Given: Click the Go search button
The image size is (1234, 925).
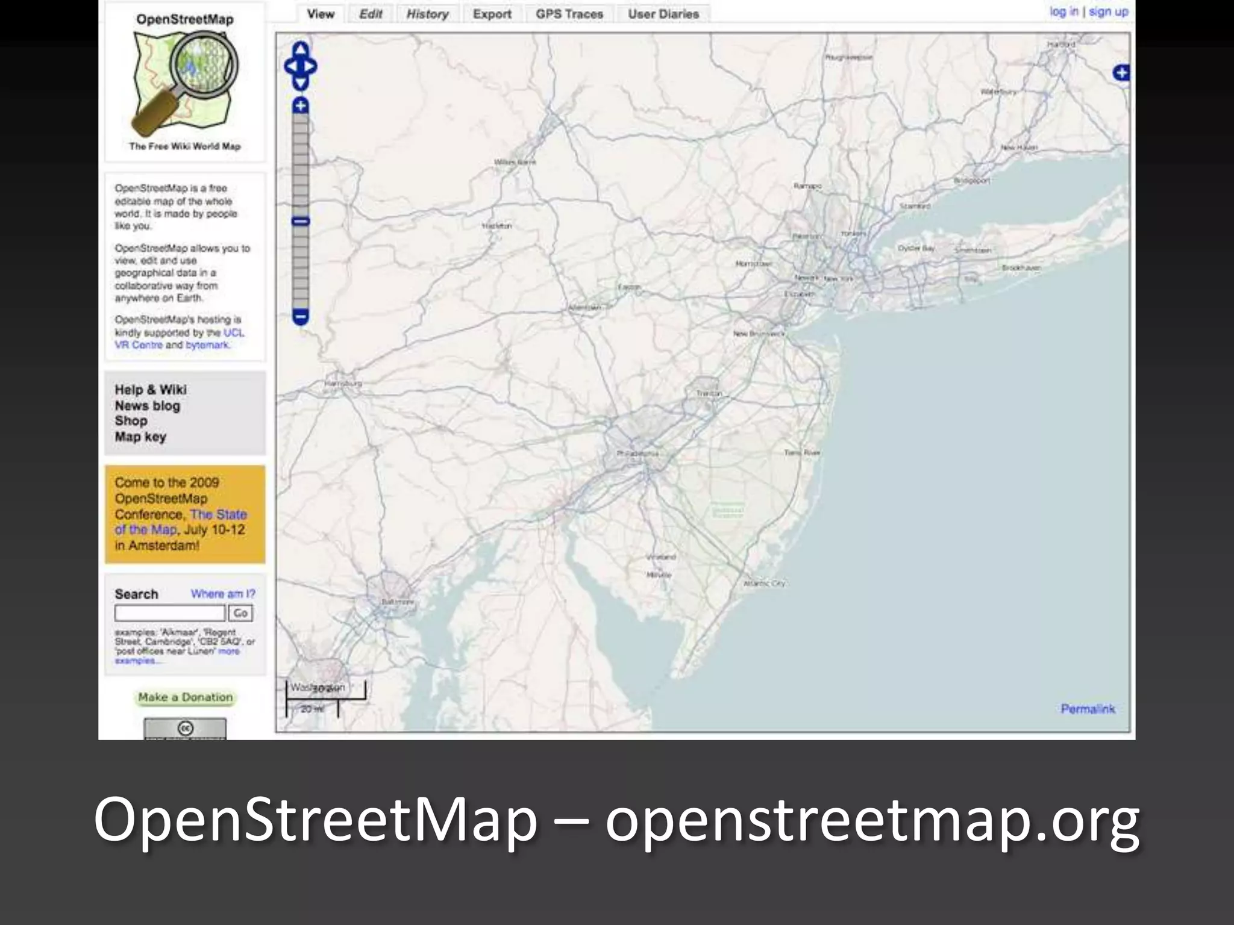Looking at the screenshot, I should pos(240,613).
